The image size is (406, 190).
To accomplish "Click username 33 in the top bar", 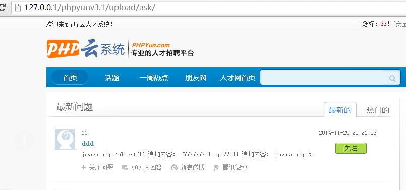I will click(383, 24).
